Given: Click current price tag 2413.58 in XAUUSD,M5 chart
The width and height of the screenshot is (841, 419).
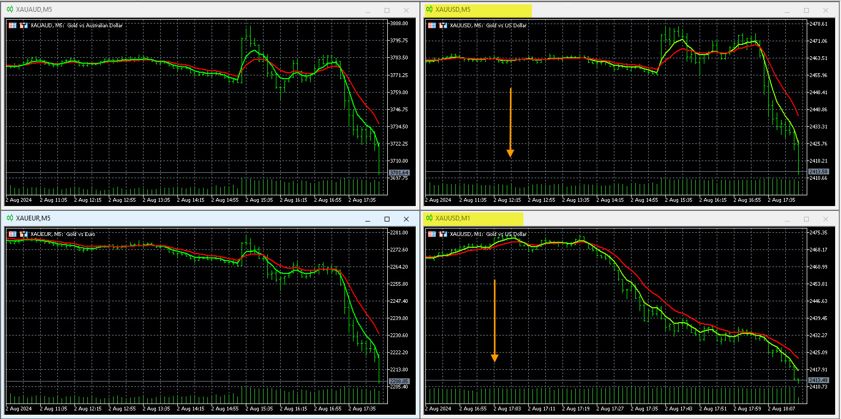Looking at the screenshot, I should point(819,171).
